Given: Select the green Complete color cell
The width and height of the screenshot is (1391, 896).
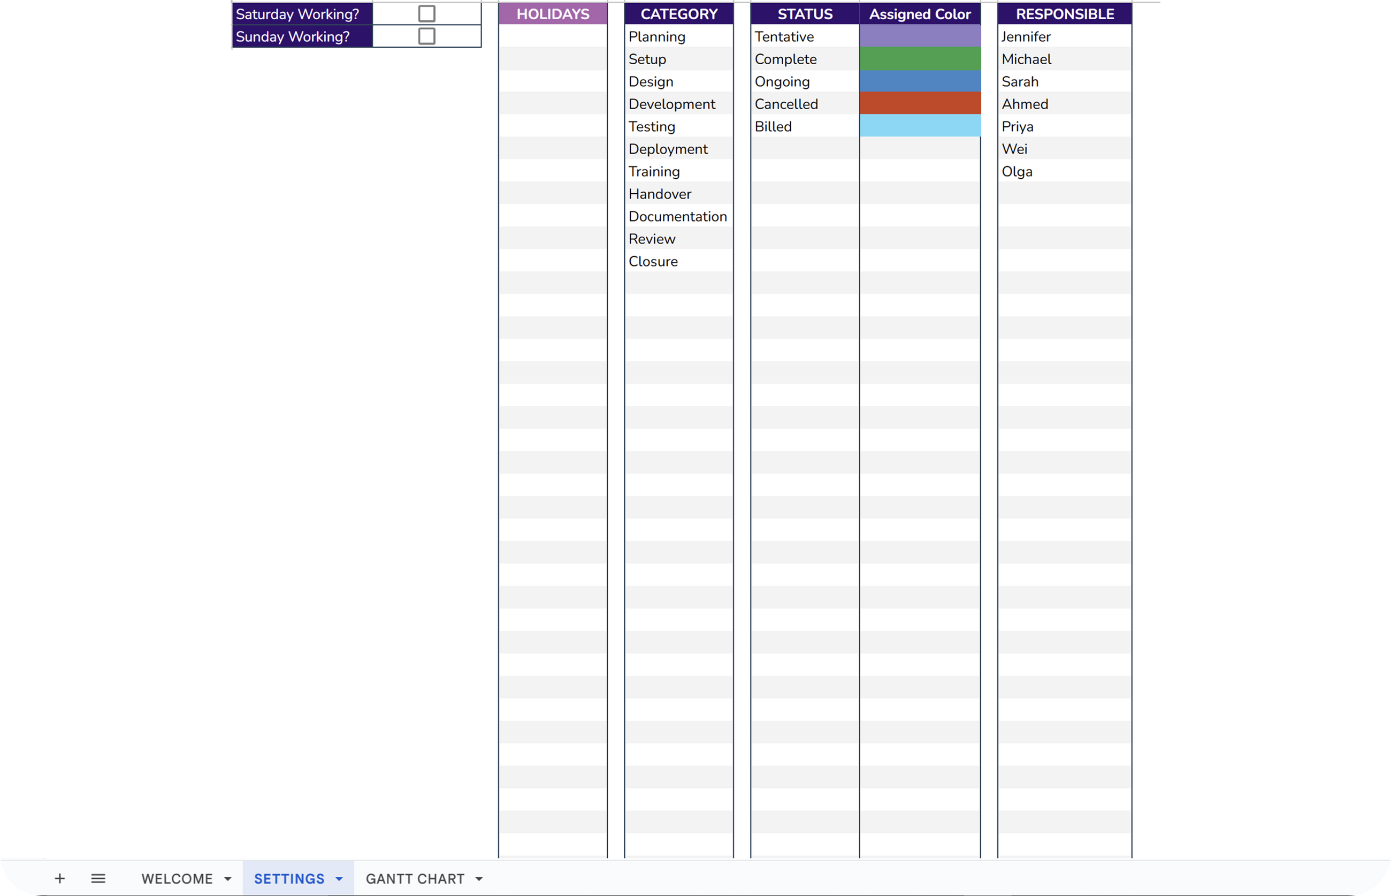Looking at the screenshot, I should tap(919, 59).
